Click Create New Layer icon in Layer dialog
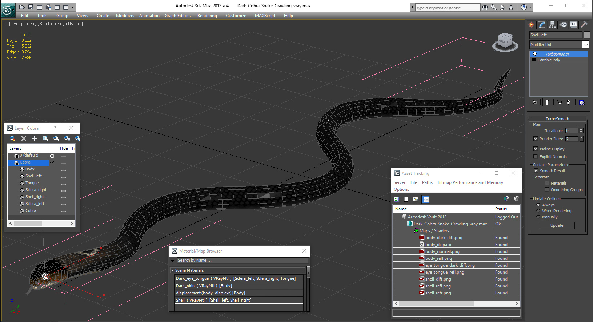The width and height of the screenshot is (593, 322). point(13,138)
